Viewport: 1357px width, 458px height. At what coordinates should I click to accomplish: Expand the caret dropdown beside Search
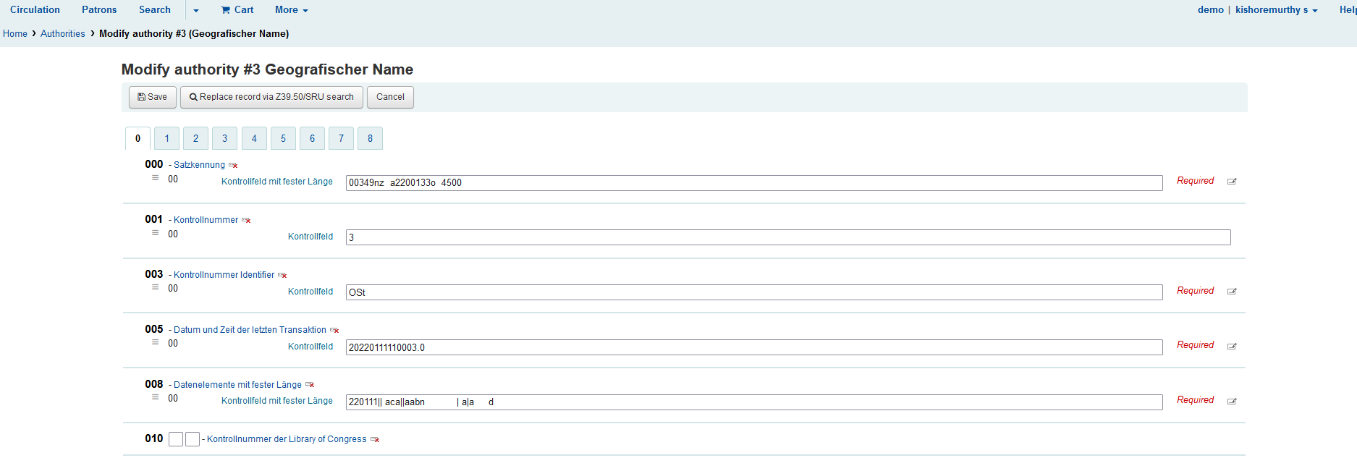point(196,11)
